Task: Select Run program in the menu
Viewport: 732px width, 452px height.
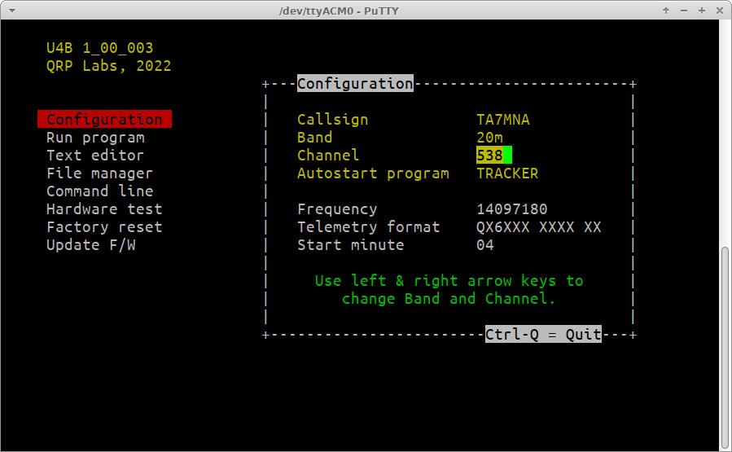Action: pyautogui.click(x=95, y=138)
